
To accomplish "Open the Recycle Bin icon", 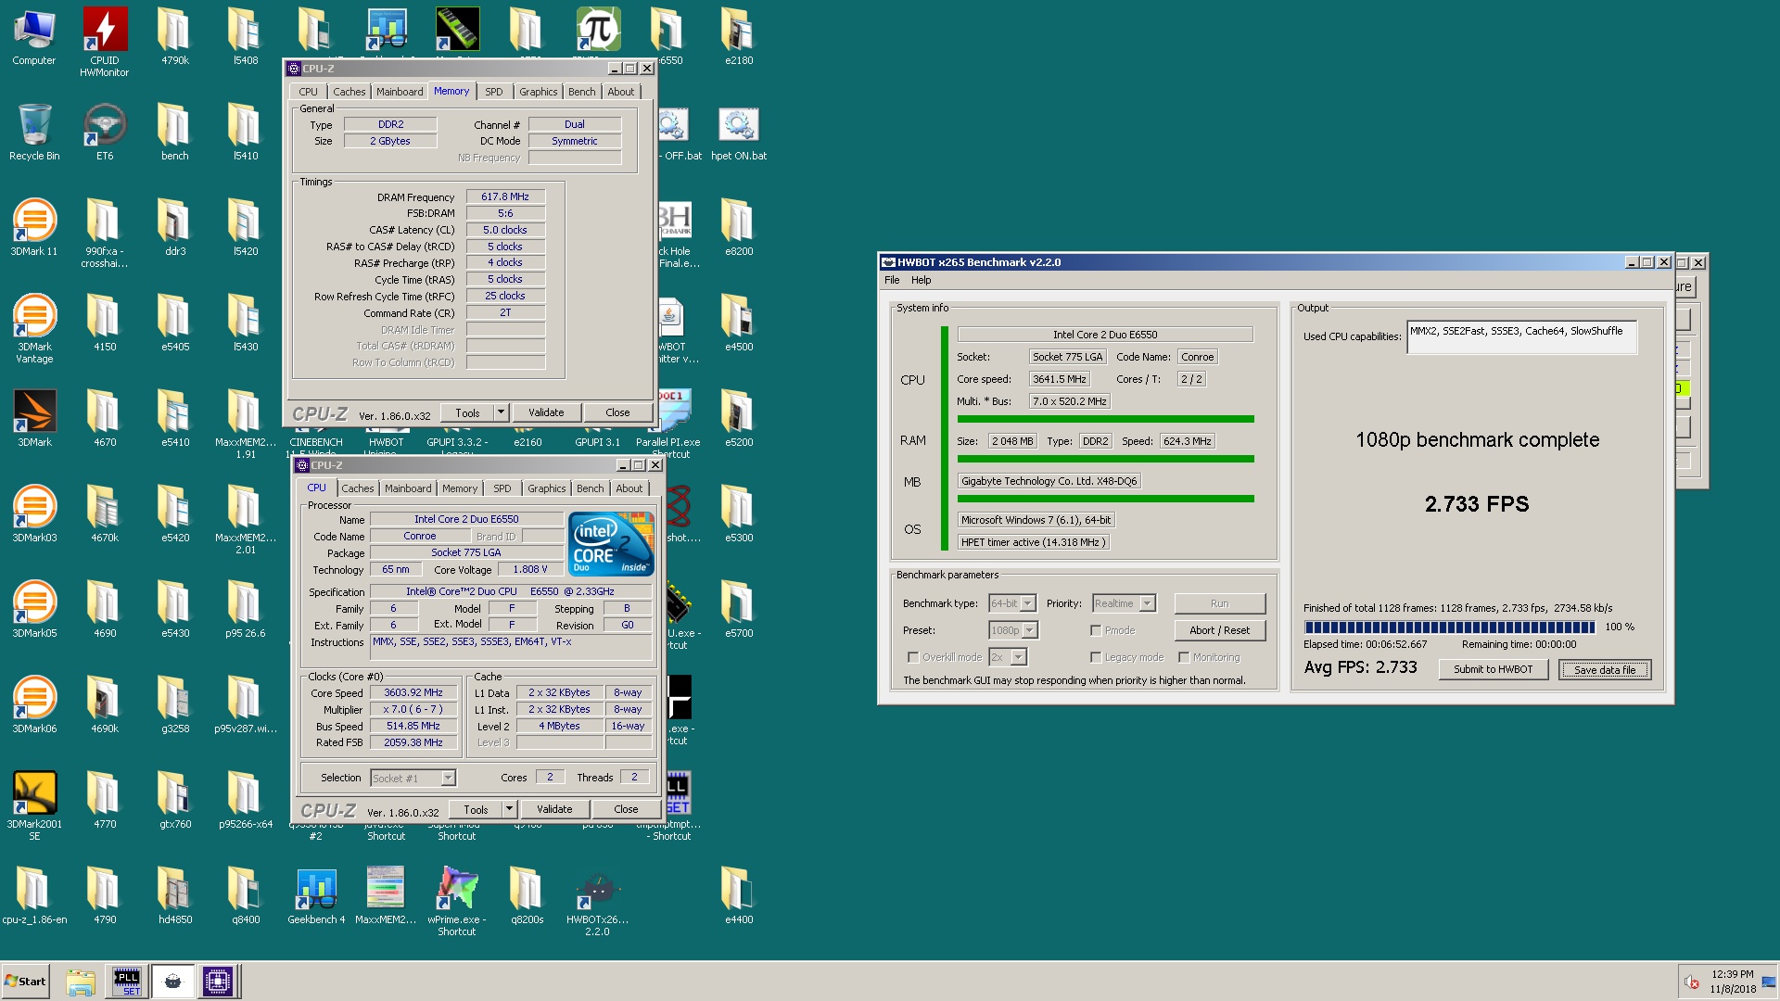I will 34,132.
